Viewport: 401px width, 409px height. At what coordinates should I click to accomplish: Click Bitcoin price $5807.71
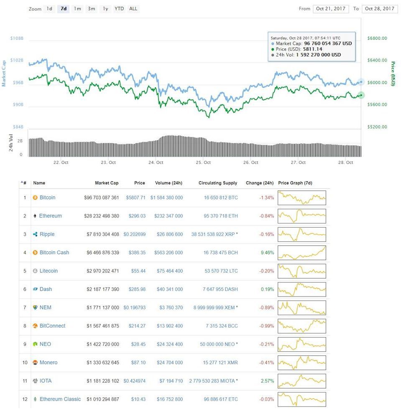coord(135,198)
